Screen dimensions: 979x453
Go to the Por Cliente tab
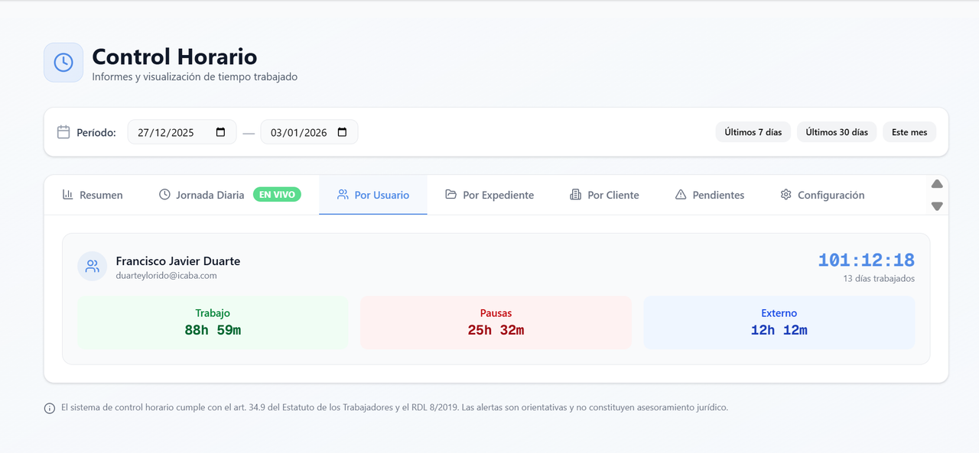(604, 195)
